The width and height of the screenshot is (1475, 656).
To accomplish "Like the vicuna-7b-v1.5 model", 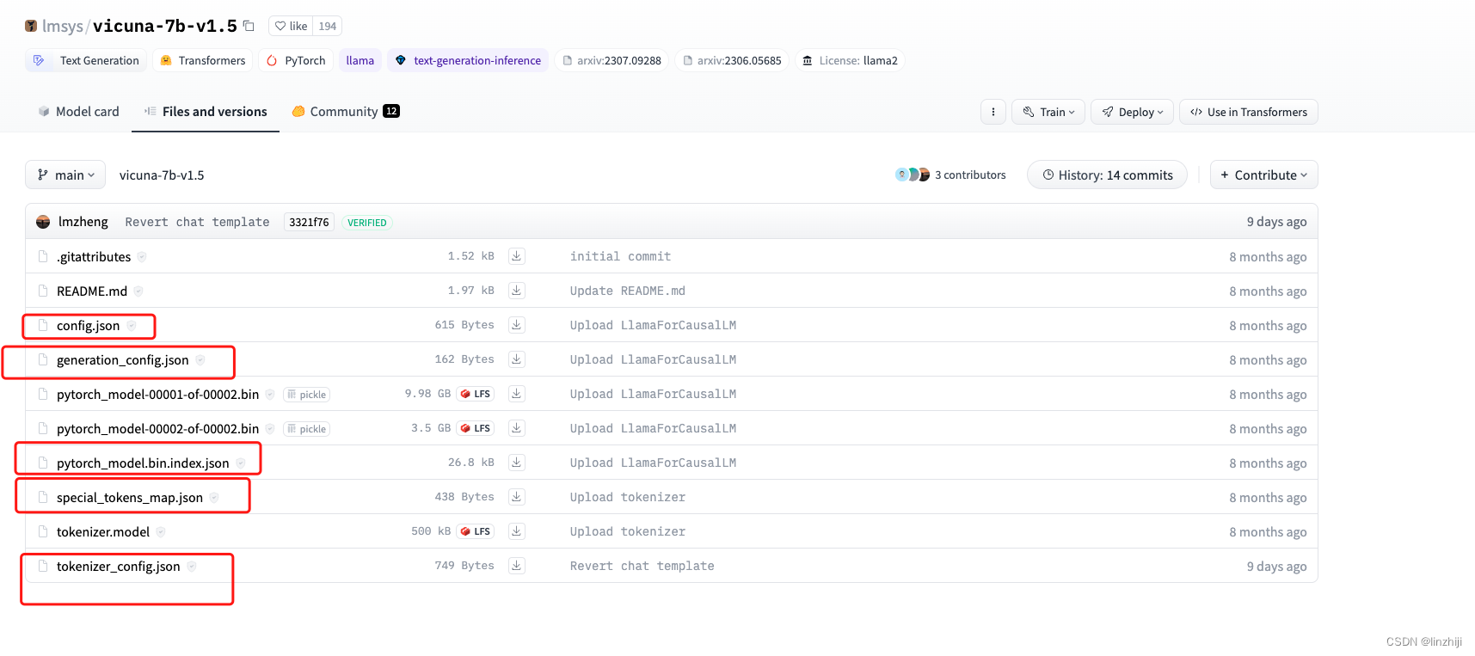I will [x=291, y=26].
